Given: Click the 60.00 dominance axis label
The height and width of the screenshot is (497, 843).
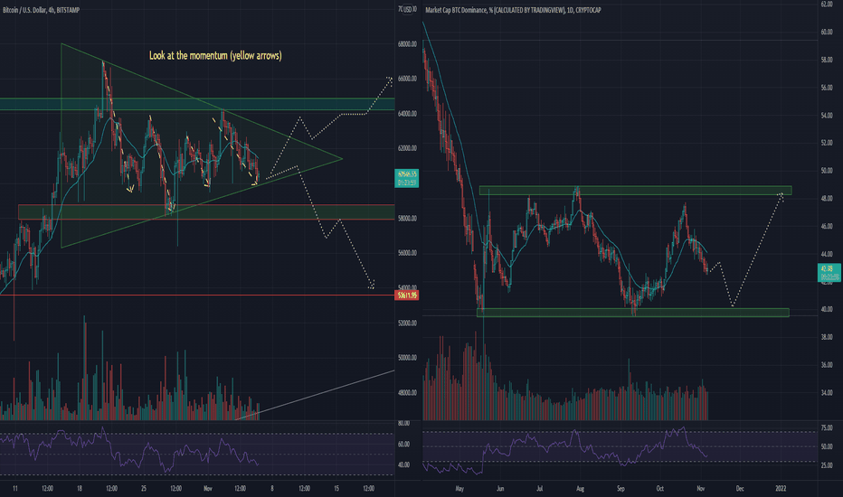Looking at the screenshot, I should [x=827, y=33].
